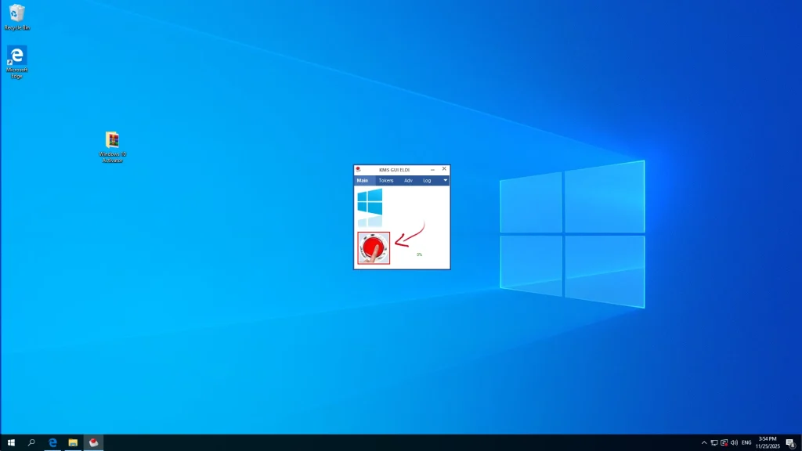The image size is (802, 451).
Task: Mute the system volume from the tray
Action: coord(735,442)
